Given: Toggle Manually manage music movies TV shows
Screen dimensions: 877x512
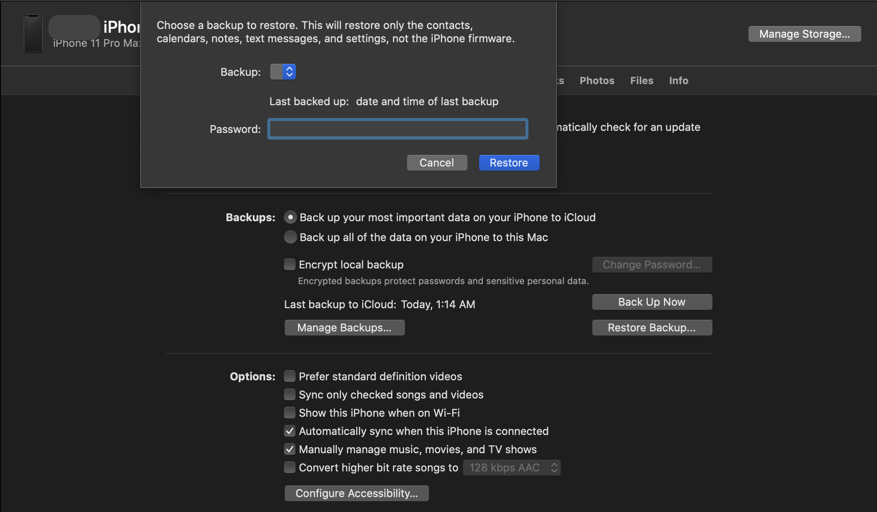Looking at the screenshot, I should pos(290,448).
